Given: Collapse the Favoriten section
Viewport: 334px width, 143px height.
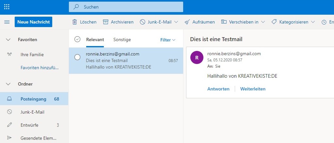Looking at the screenshot, I should (8, 40).
